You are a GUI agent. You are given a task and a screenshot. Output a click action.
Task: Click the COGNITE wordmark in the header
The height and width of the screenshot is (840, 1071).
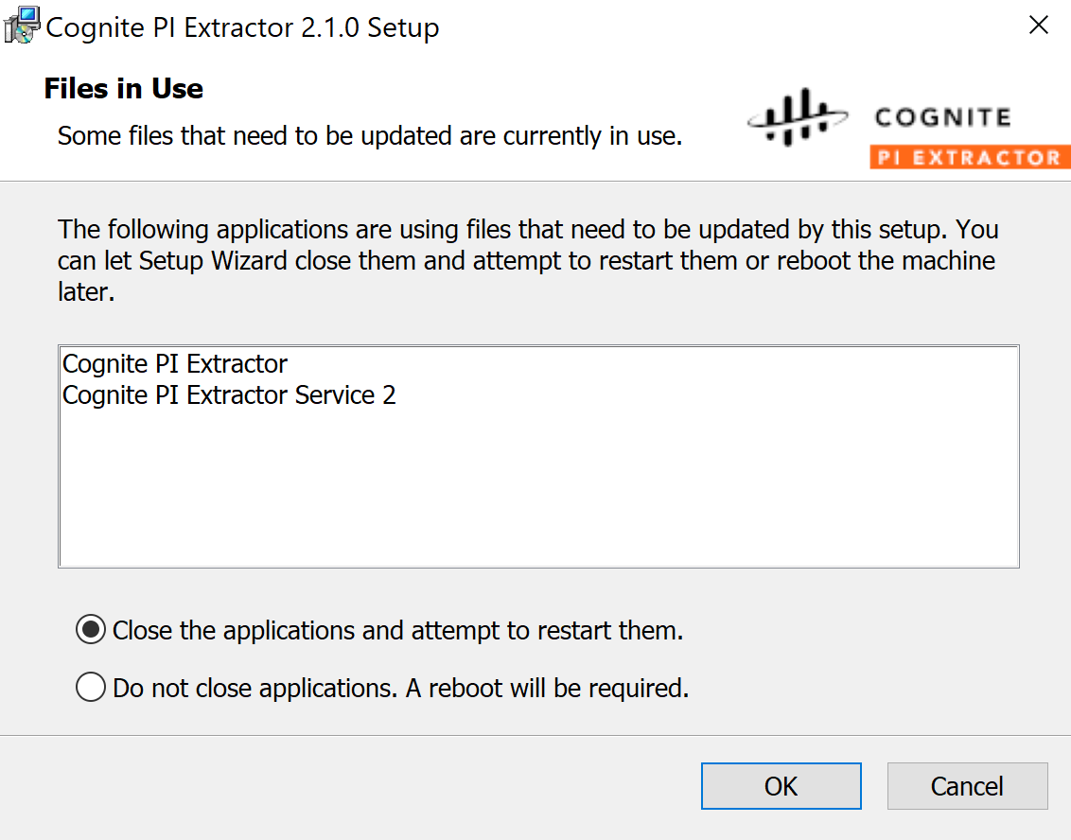pyautogui.click(x=942, y=117)
